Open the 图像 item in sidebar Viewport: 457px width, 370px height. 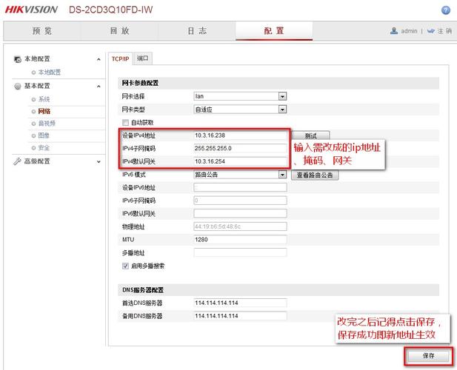44,135
